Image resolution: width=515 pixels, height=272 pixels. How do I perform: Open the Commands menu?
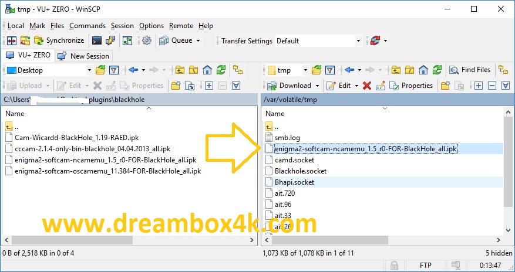pyautogui.click(x=87, y=26)
